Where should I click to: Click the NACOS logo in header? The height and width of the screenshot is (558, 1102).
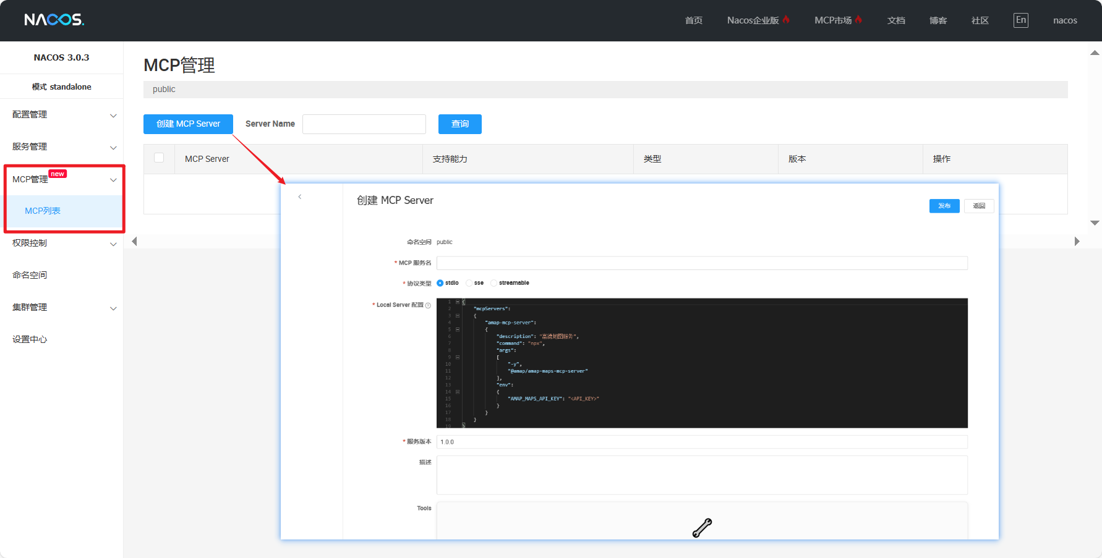[54, 20]
